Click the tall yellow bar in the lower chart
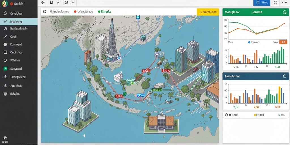This screenshot has width=290, height=145. tap(280, 95)
